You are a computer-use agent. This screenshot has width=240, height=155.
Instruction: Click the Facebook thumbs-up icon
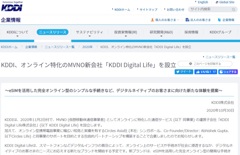(198, 72)
